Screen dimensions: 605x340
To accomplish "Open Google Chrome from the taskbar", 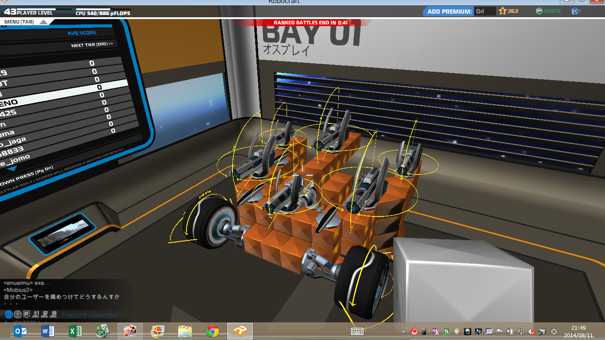I will [x=213, y=331].
